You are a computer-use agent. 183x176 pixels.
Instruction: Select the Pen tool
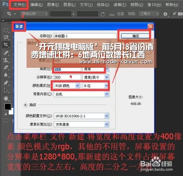6,83
